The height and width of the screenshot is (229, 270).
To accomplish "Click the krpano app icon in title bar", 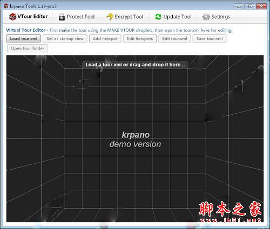I will click(6, 6).
